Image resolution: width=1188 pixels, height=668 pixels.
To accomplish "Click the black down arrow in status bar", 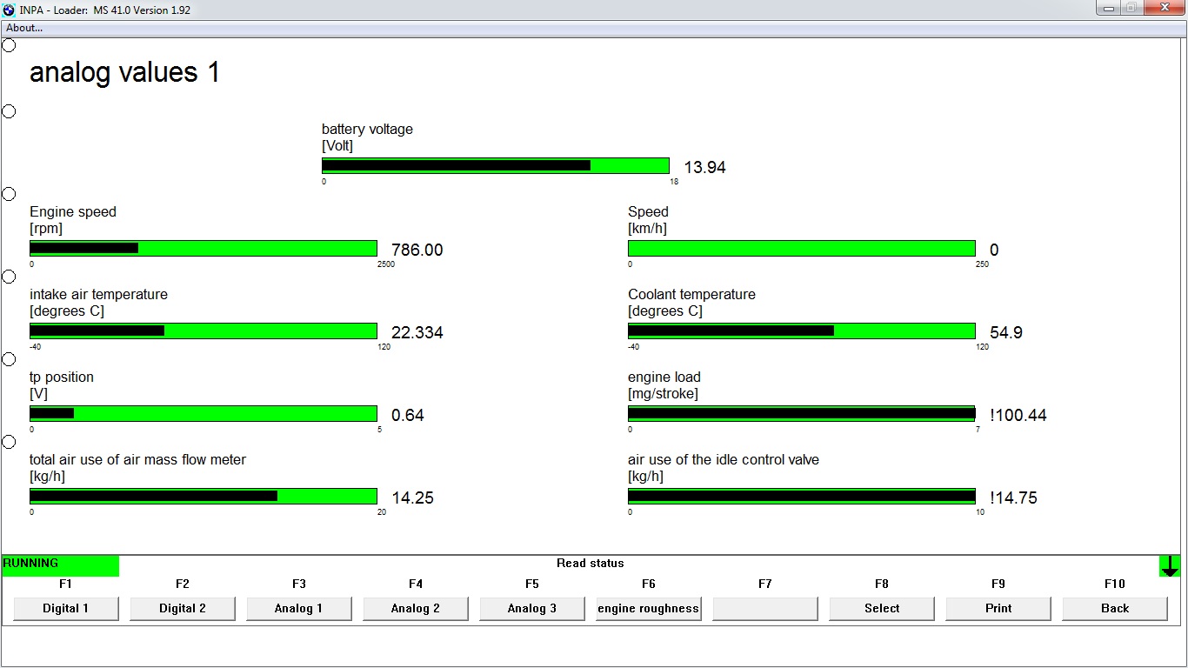I will [x=1170, y=566].
